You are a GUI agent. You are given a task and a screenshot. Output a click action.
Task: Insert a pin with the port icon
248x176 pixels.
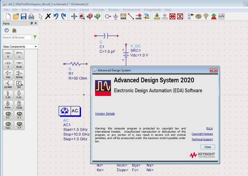pyautogui.click(x=108, y=16)
